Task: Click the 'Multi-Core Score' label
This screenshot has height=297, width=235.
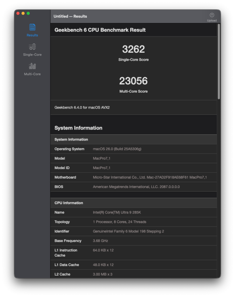Action: [x=134, y=91]
